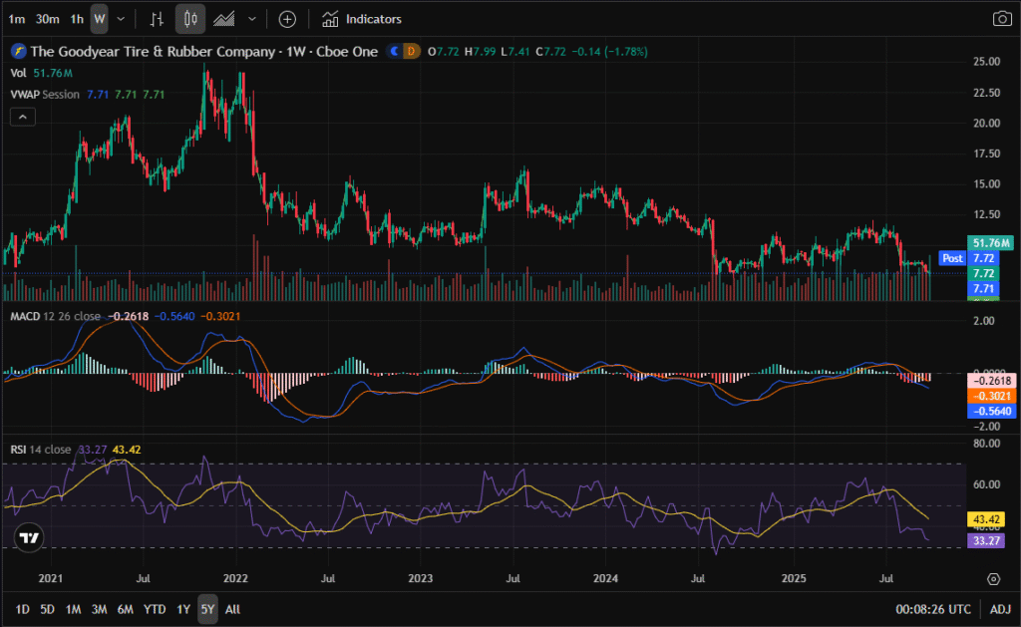Toggle the orange D data mode indicator

(x=410, y=51)
